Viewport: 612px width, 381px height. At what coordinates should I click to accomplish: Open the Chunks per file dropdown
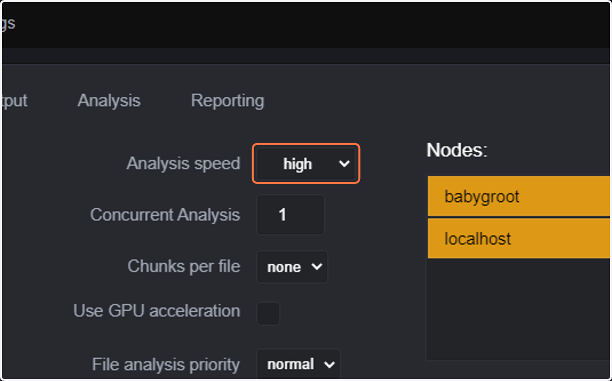point(292,267)
